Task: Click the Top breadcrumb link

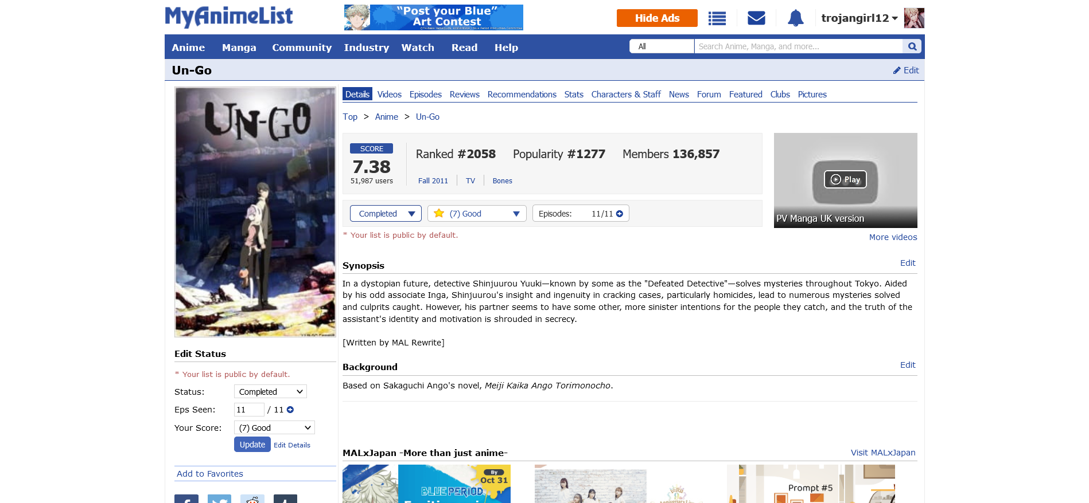Action: (x=350, y=117)
